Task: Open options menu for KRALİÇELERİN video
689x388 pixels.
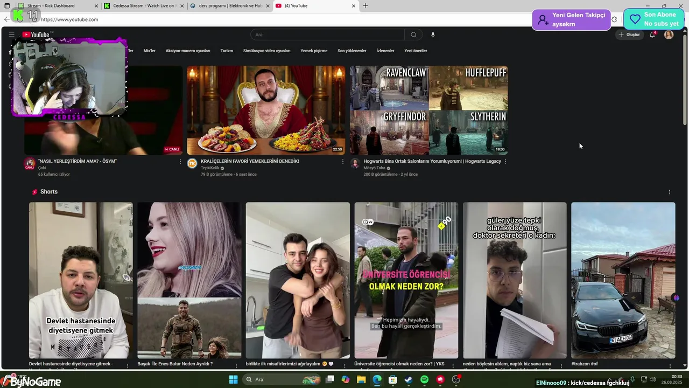Action: pos(343,162)
